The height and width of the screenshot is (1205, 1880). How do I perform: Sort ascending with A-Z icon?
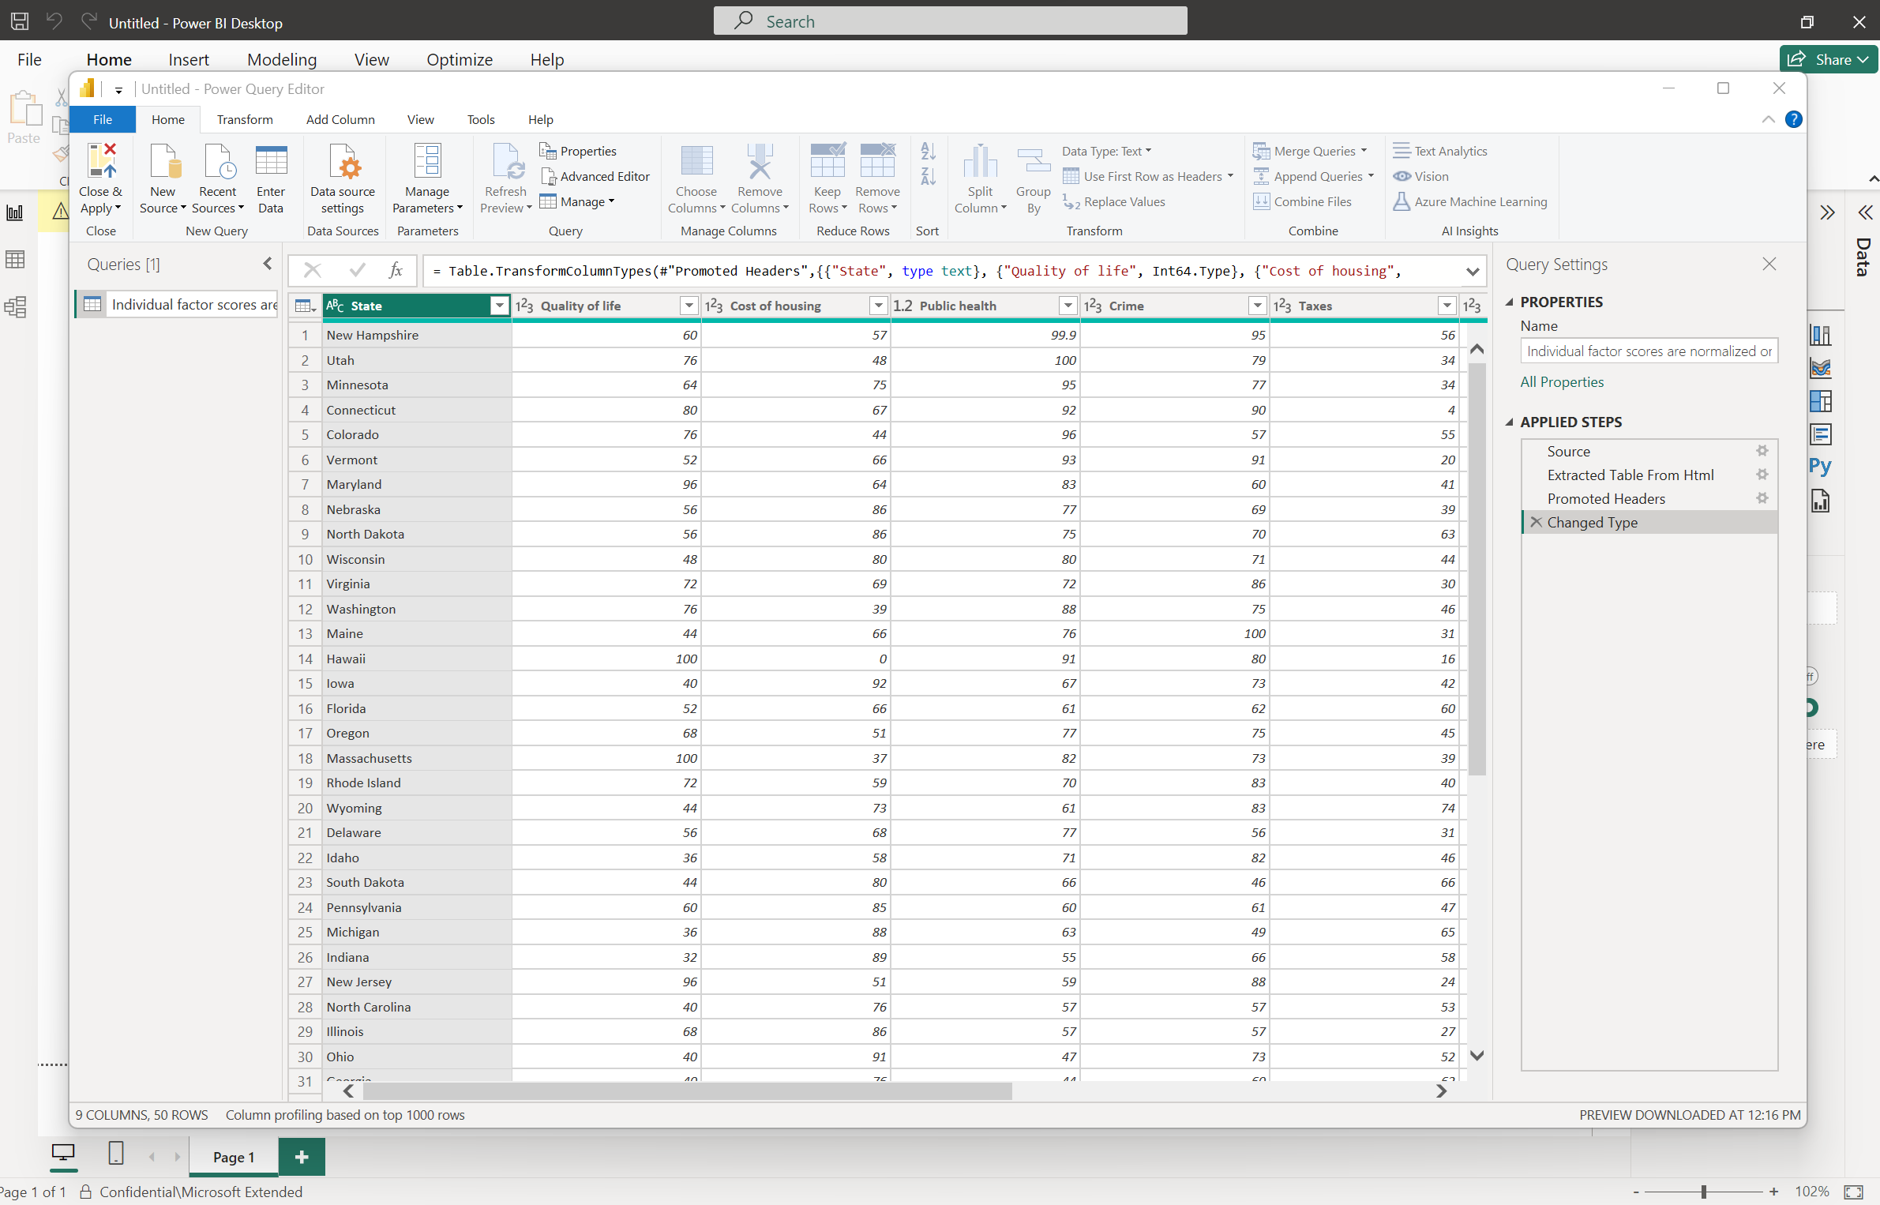coord(928,150)
